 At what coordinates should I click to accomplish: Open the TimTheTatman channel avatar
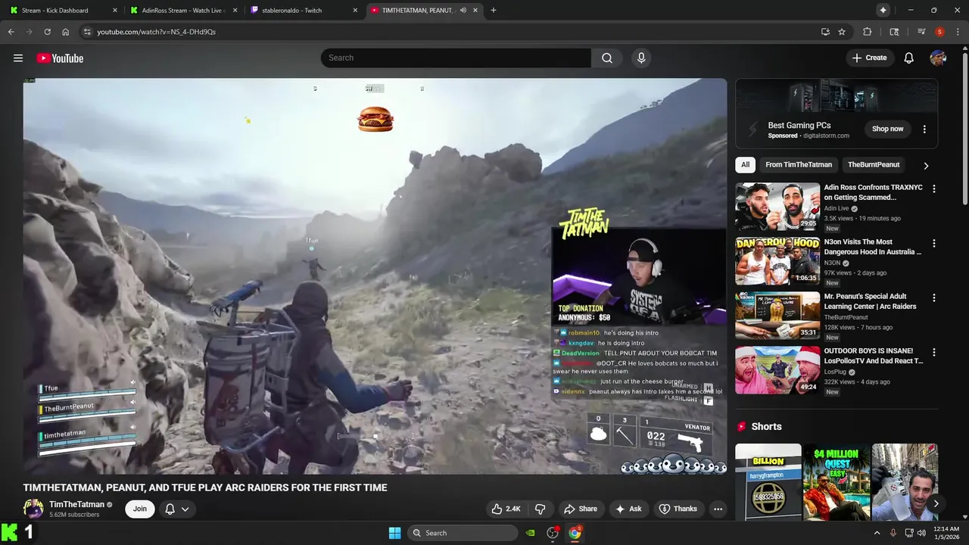tap(33, 509)
